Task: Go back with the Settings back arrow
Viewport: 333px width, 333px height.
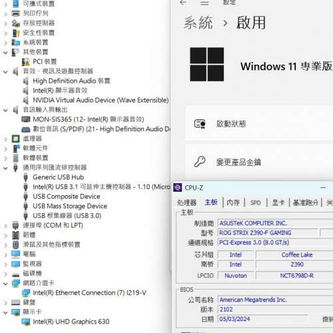Action: click(x=183, y=3)
